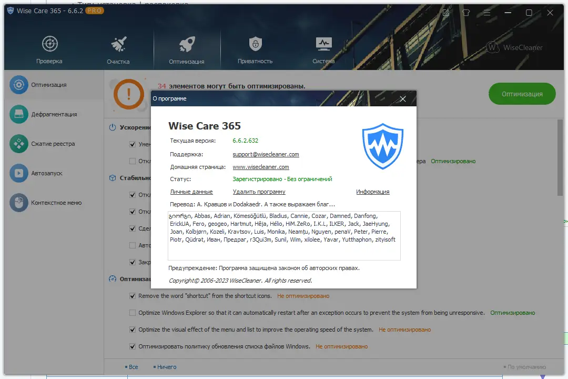568x379 pixels.
Task: Click the Проверка target icon
Action: [49, 44]
